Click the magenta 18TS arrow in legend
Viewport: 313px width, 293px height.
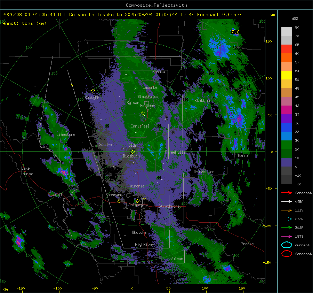coord(287,237)
